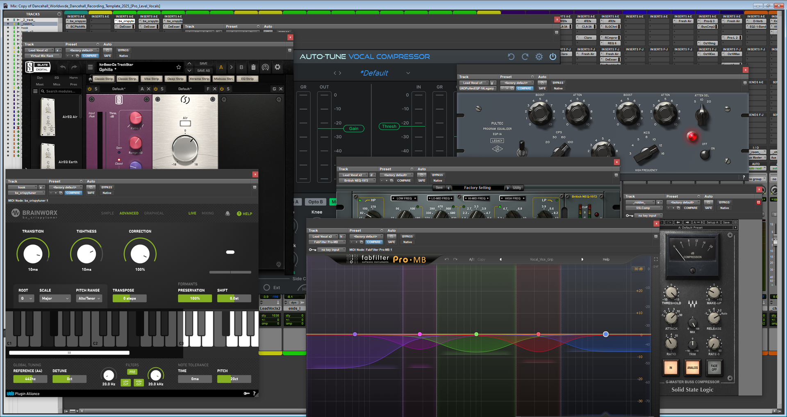Expand the FabFilter Pro-MB fullscreen icon
787x417 pixels.
[655, 259]
